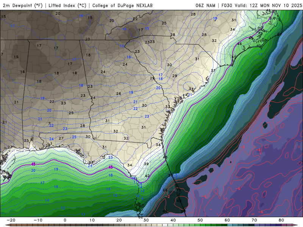Click the -20 label on the color scale

click(11, 220)
